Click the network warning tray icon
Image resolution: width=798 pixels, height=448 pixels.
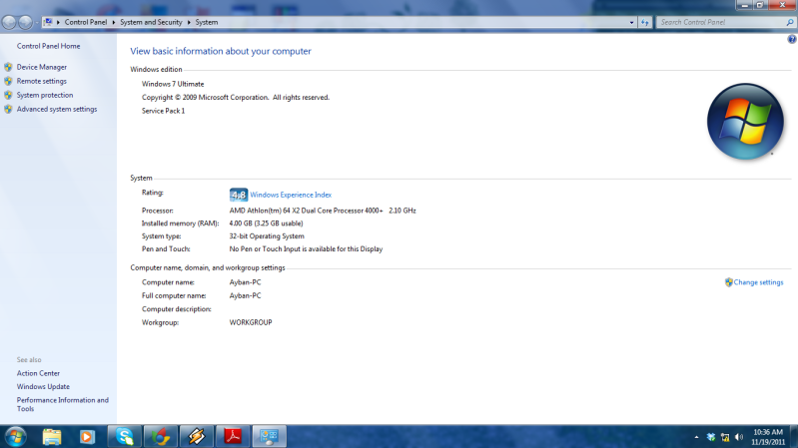pyautogui.click(x=725, y=437)
